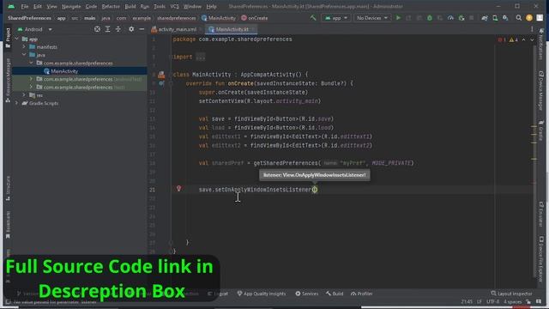Run the app with the green play button
Screen dimensions: 549x309
point(398,18)
